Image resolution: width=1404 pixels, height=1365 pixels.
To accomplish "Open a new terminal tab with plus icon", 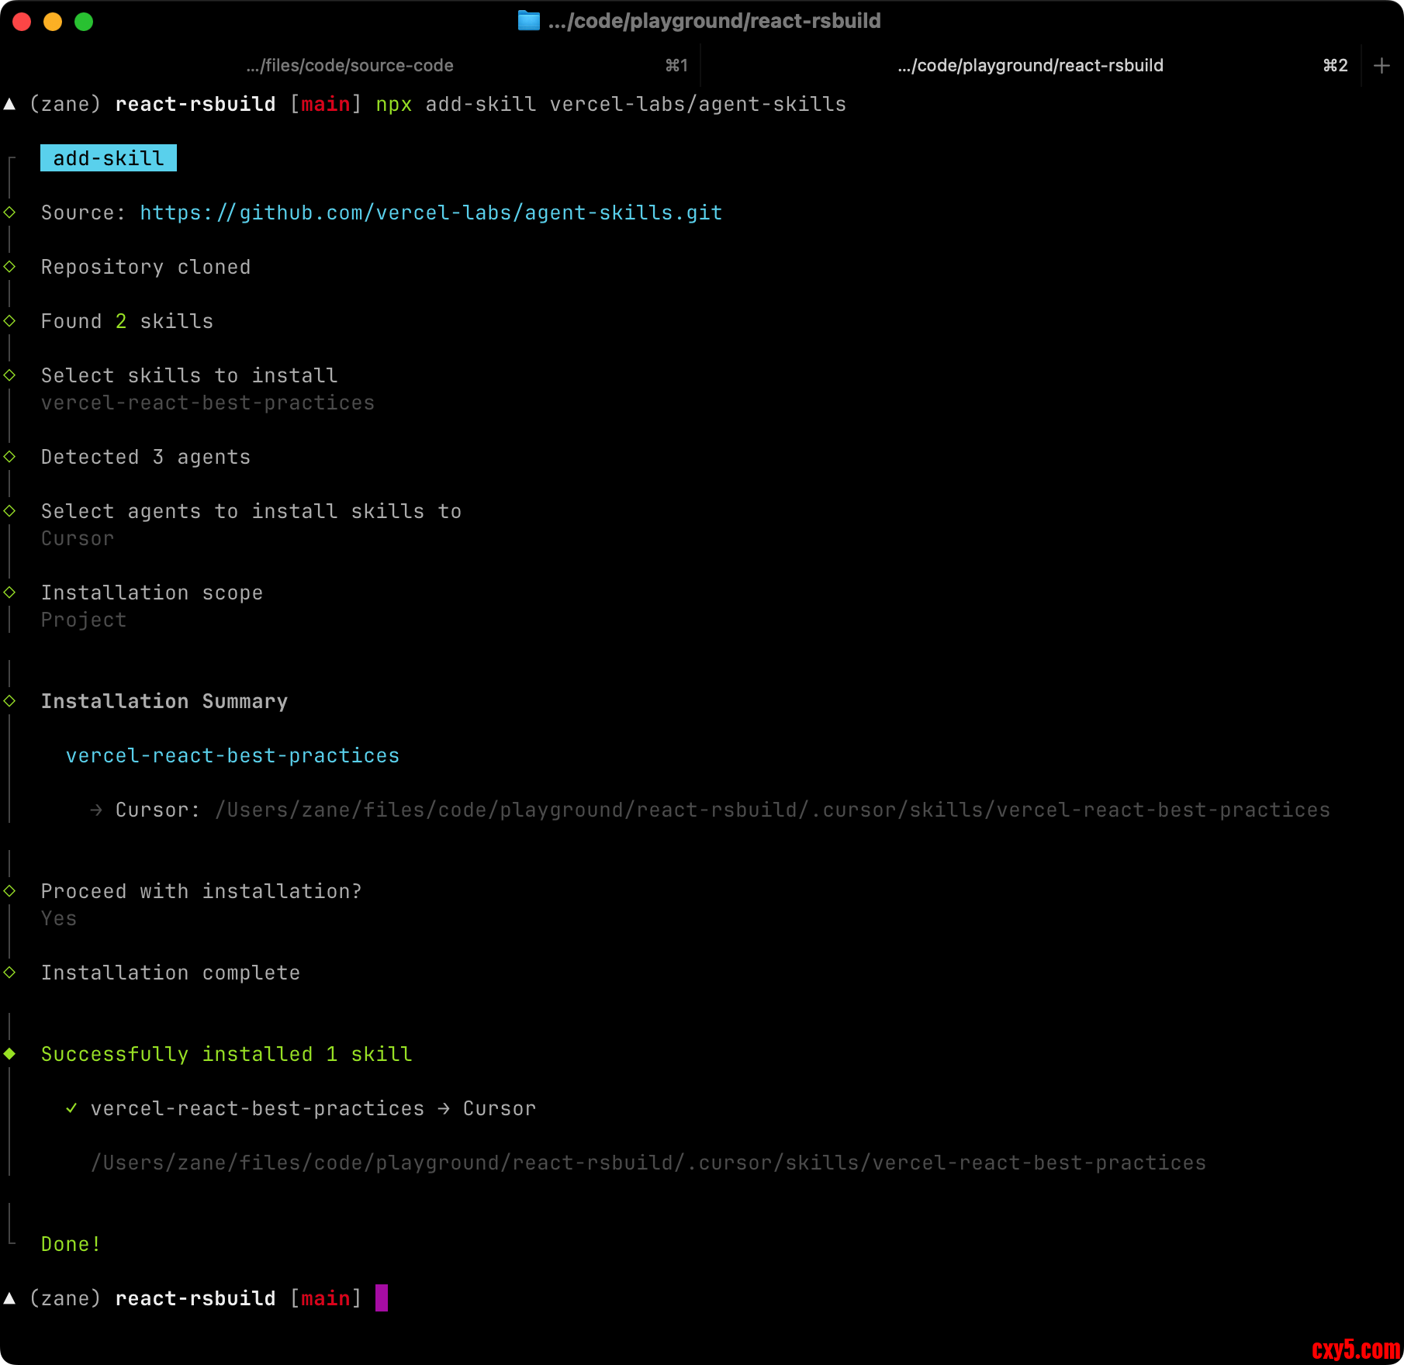I will (x=1381, y=66).
